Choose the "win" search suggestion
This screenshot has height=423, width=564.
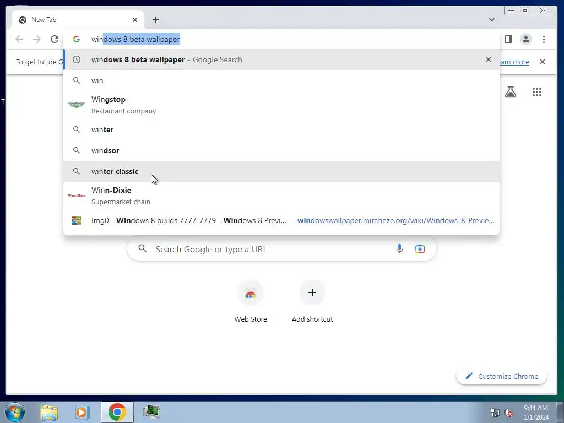point(281,80)
